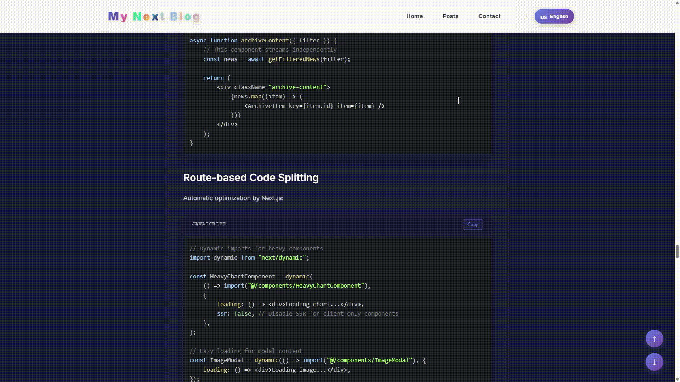Navigate to Home in the top navigation
Image resolution: width=680 pixels, height=382 pixels.
[x=415, y=16]
